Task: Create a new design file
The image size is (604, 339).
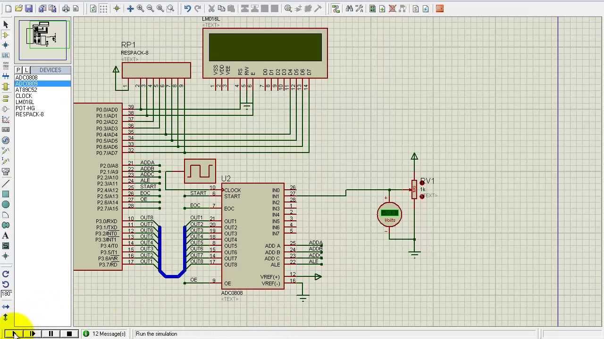Action: coord(8,8)
